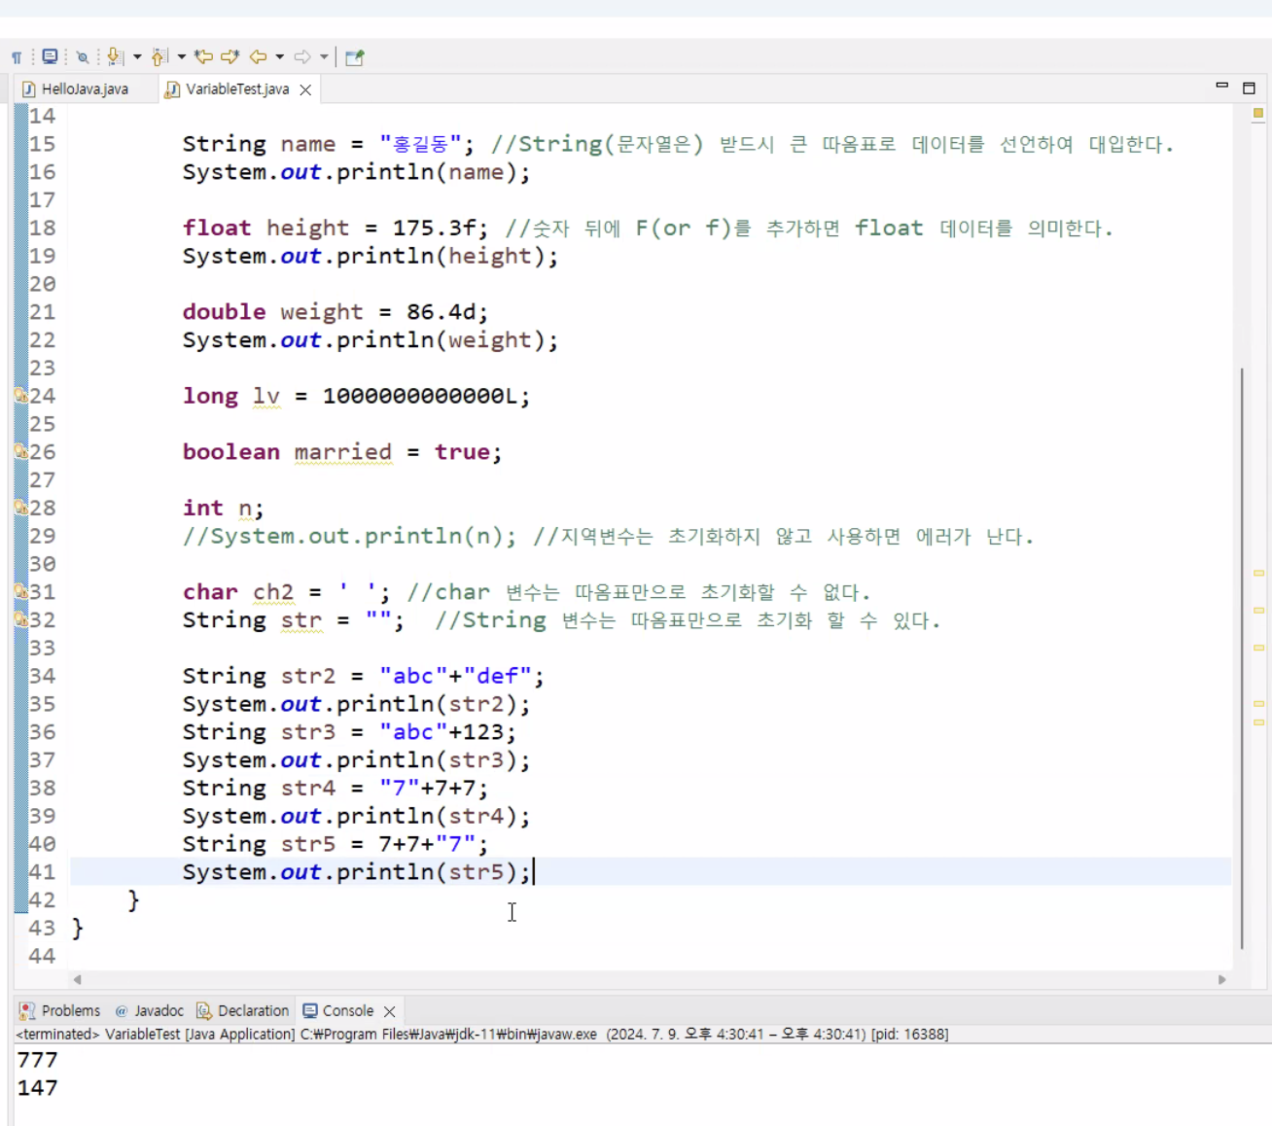Open Next Annotation dropdown arrow
1272x1126 pixels.
point(137,57)
